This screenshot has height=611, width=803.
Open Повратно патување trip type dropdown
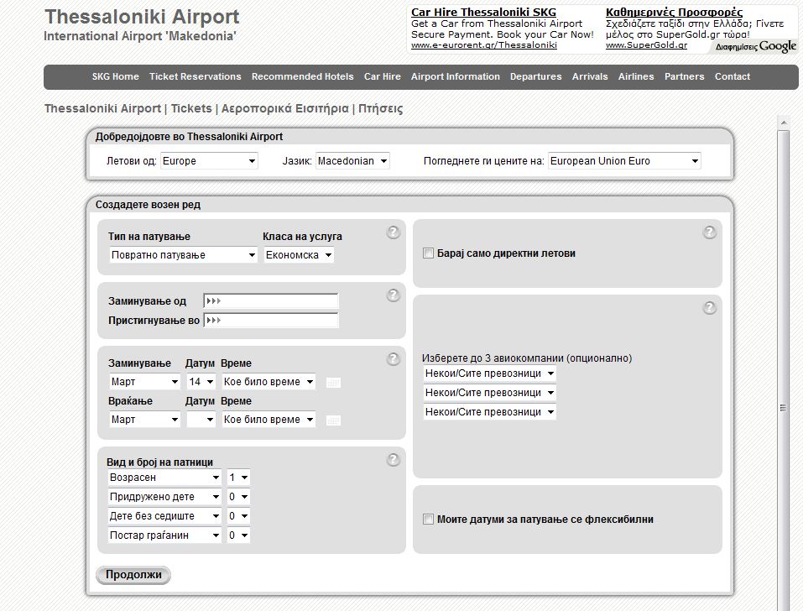click(x=183, y=254)
